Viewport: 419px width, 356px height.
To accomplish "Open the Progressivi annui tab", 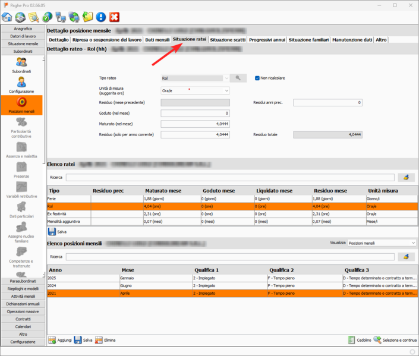I will pyautogui.click(x=267, y=40).
